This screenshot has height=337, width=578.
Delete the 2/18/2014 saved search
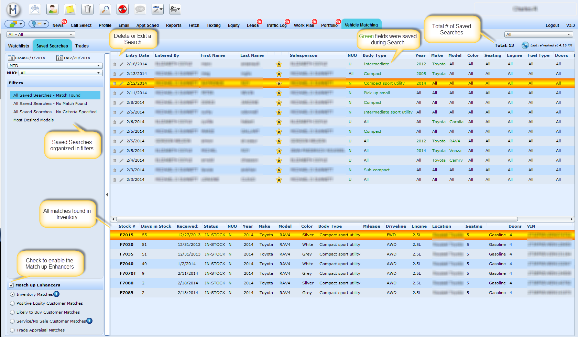[114, 64]
